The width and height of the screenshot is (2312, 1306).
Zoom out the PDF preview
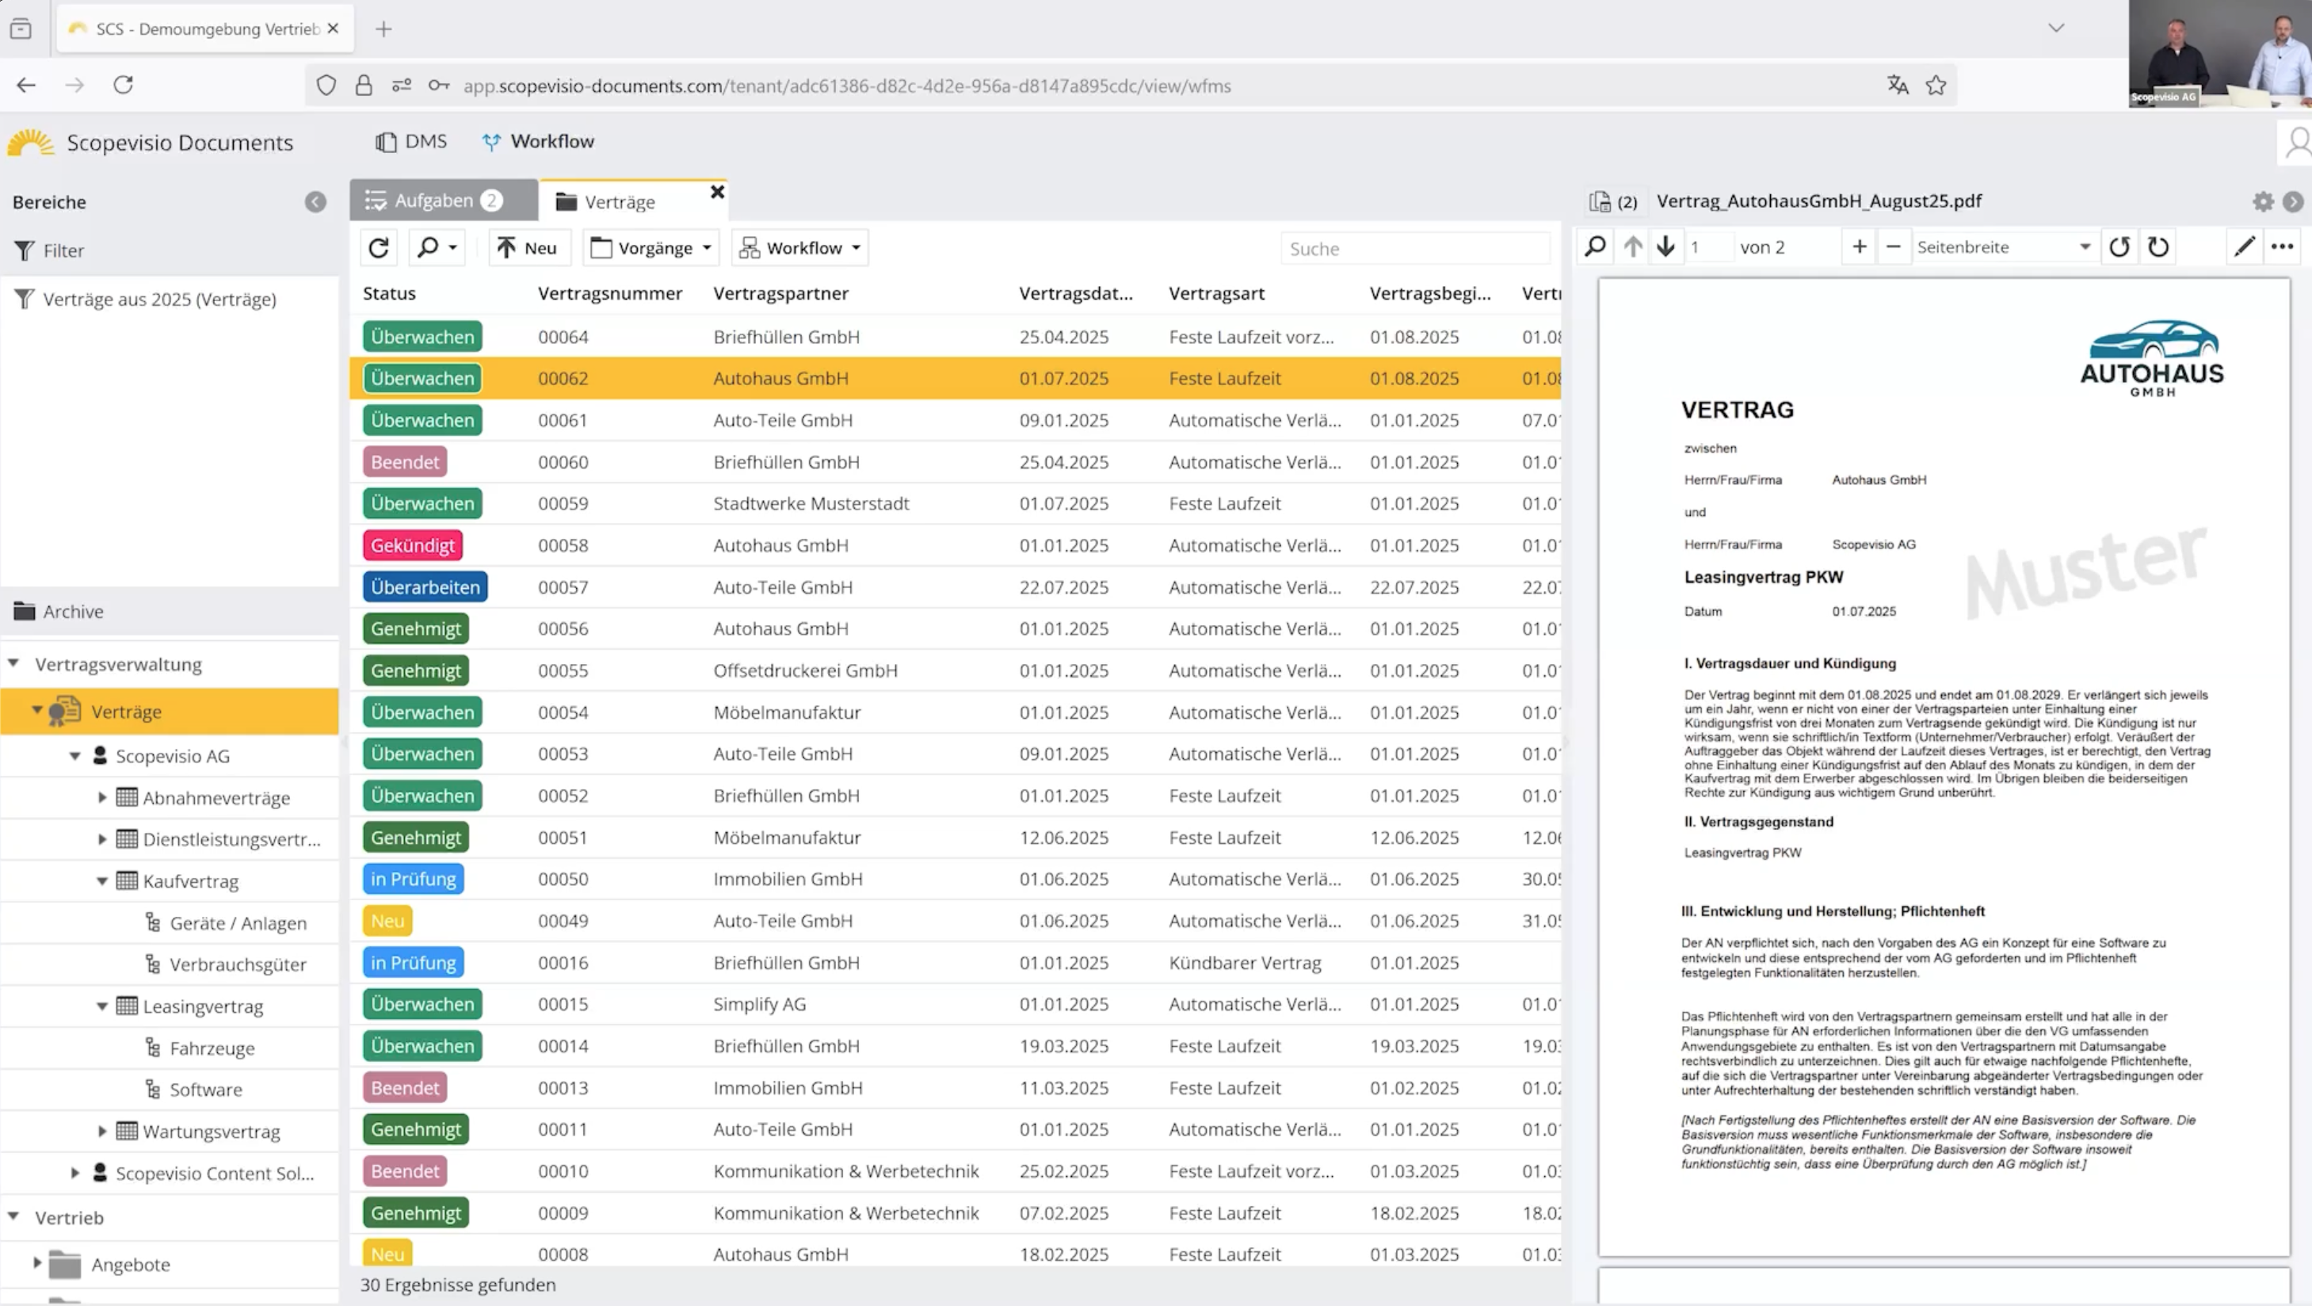click(x=1893, y=246)
